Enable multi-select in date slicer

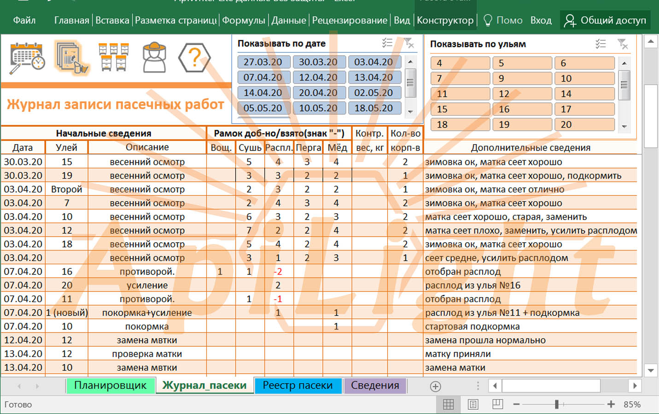387,43
